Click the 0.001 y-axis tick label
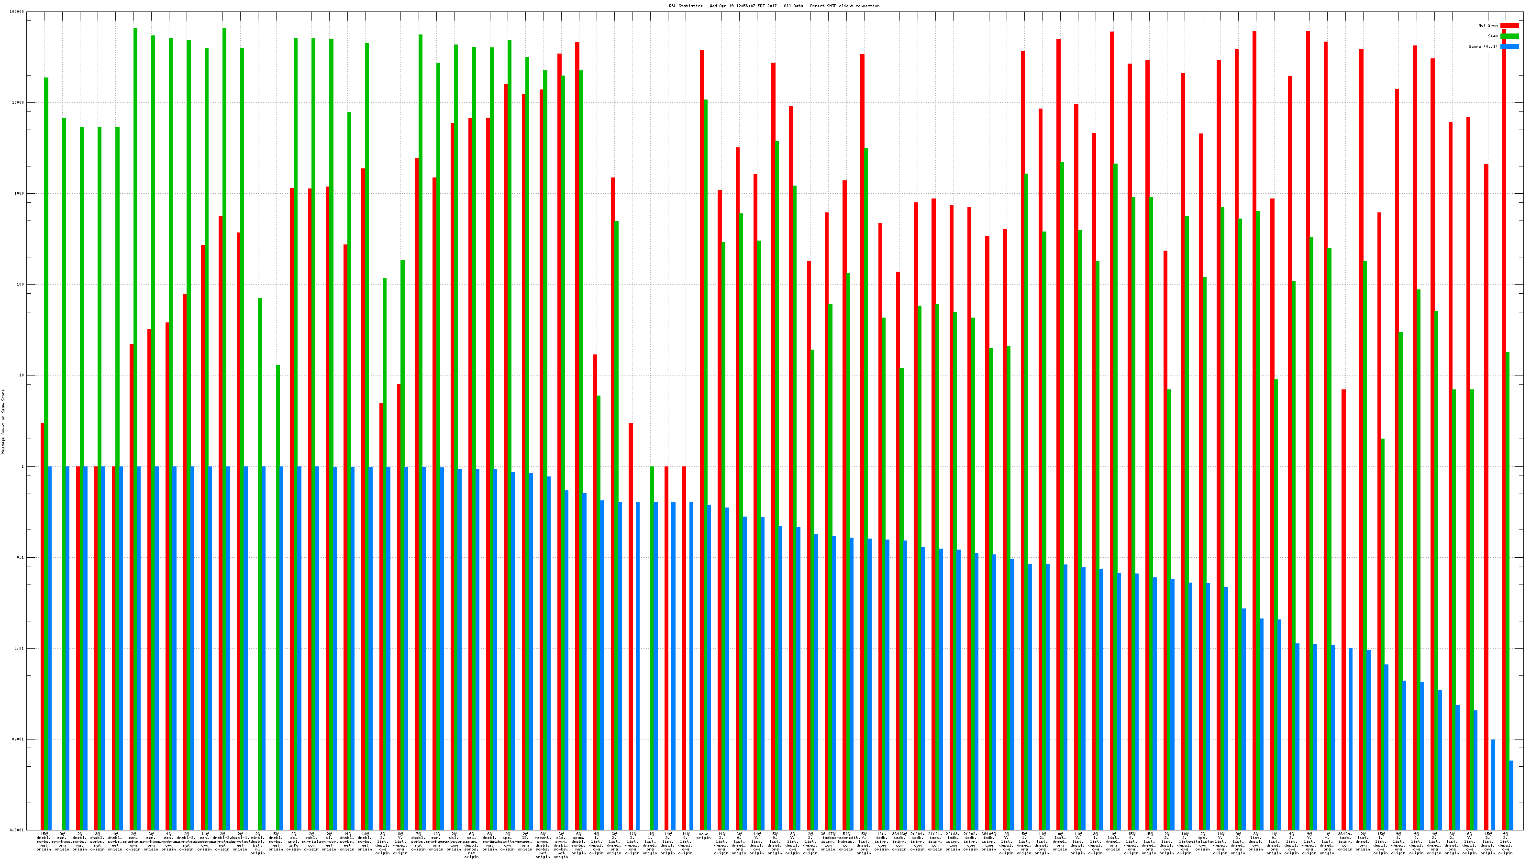1531x861 pixels. pyautogui.click(x=19, y=739)
